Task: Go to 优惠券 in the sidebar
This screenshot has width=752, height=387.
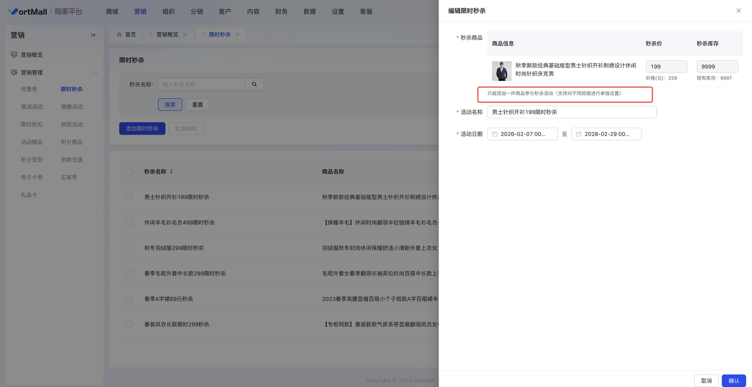Action: (x=29, y=89)
